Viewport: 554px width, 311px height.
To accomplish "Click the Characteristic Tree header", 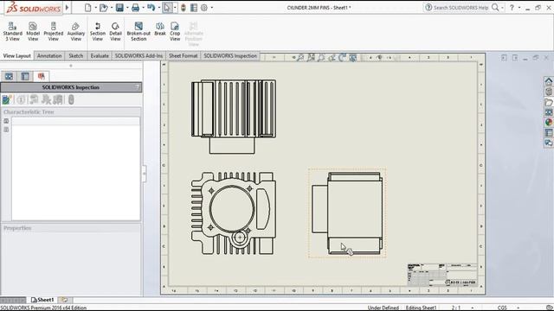I will [71, 111].
